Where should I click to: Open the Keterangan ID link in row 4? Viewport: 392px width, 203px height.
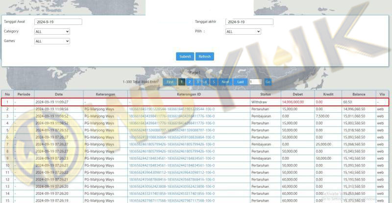click(x=172, y=123)
